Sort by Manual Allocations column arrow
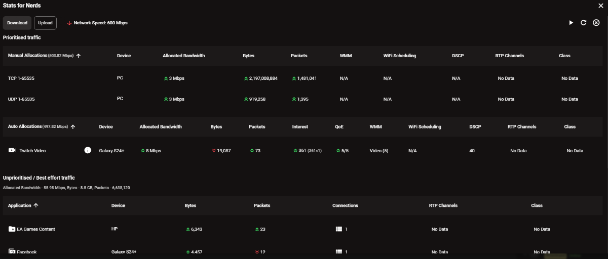This screenshot has height=259, width=608. tap(79, 56)
